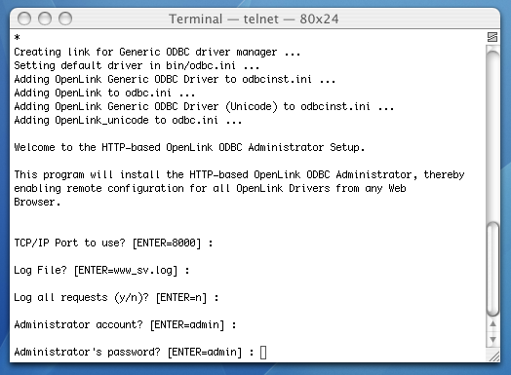511x375 pixels.
Task: Click the "Adding OpenLink_unicode to odbc.ini" line
Action: 128,121
